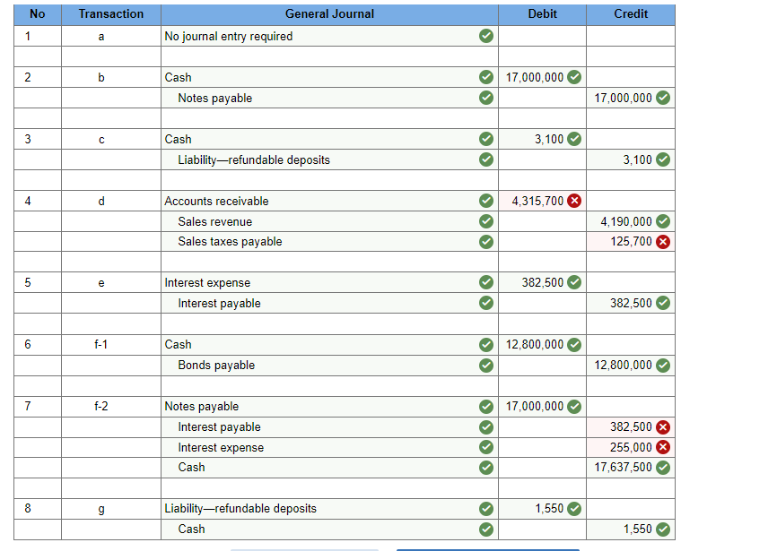Image resolution: width=777 pixels, height=551 pixels.
Task: Click transaction label g
Action: pyautogui.click(x=101, y=509)
